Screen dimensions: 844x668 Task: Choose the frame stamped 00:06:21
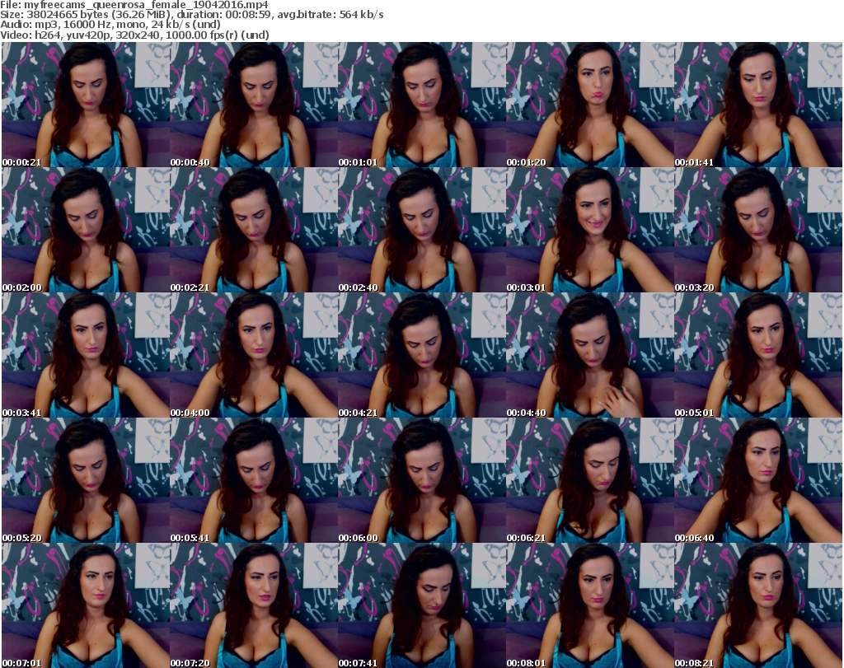click(589, 480)
